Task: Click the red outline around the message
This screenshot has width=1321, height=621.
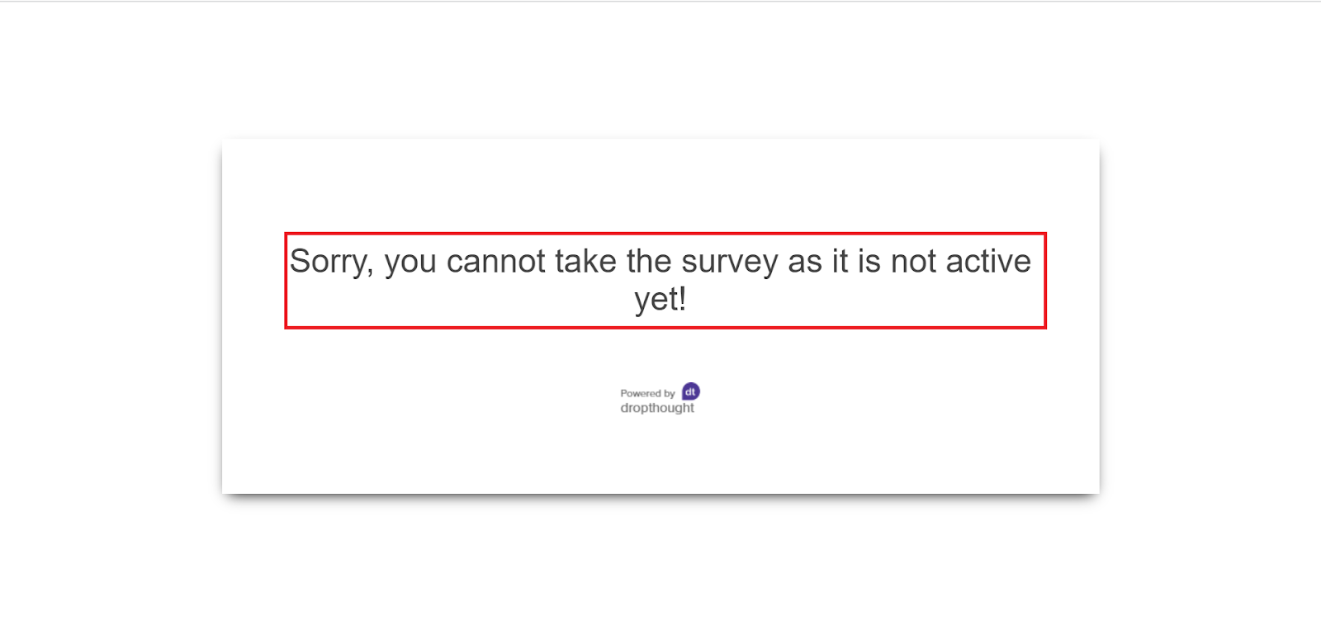Action: (286, 281)
